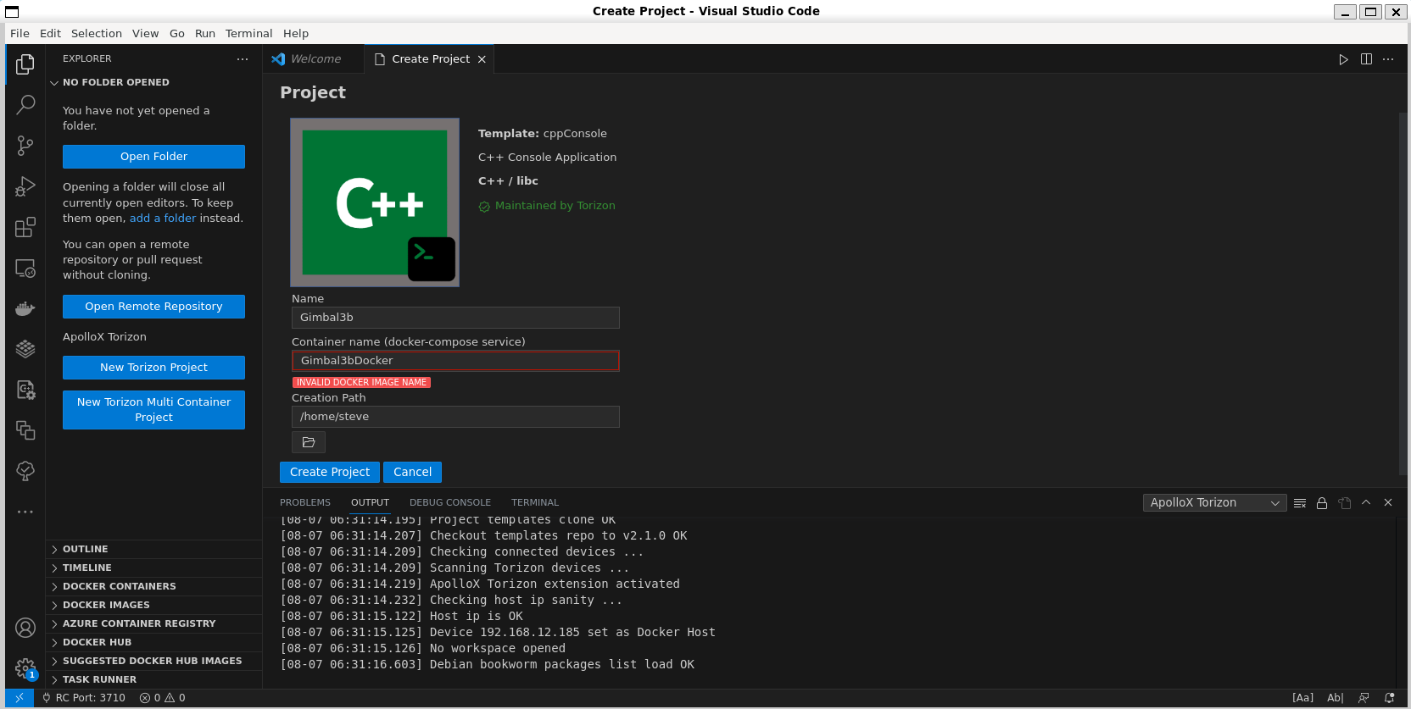The image size is (1411, 709).
Task: Expand the Outline section
Action: (85, 549)
